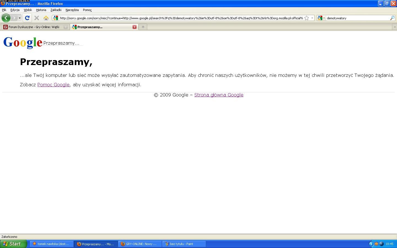The width and height of the screenshot is (397, 248).
Task: Click the magnifier search icon
Action: tap(392, 18)
